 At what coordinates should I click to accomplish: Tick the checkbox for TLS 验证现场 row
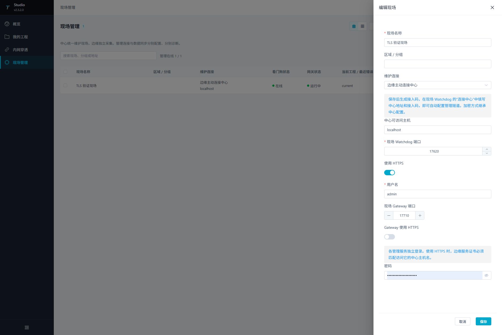click(x=65, y=85)
